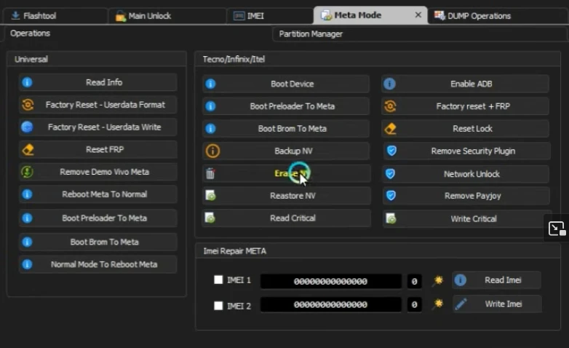Screen dimensions: 569x348
Task: Click the Reastore NV button
Action: coord(286,196)
